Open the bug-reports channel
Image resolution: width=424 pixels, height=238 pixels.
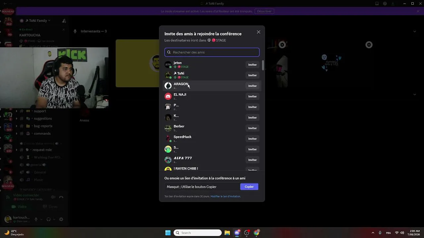click(43, 126)
